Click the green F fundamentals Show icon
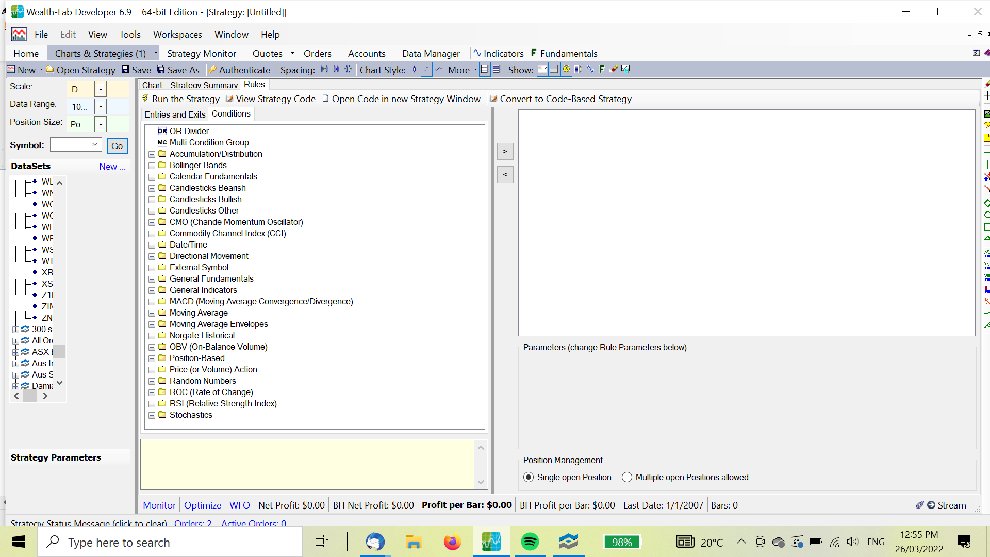Screen dimensions: 990x557 tap(602, 69)
